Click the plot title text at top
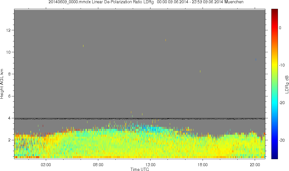Image resolution: width=289 pixels, height=171 pixels. pyautogui.click(x=146, y=2)
